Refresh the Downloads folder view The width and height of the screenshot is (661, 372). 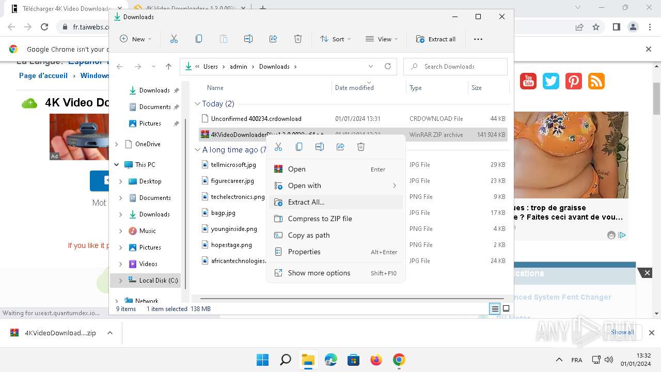click(x=388, y=66)
